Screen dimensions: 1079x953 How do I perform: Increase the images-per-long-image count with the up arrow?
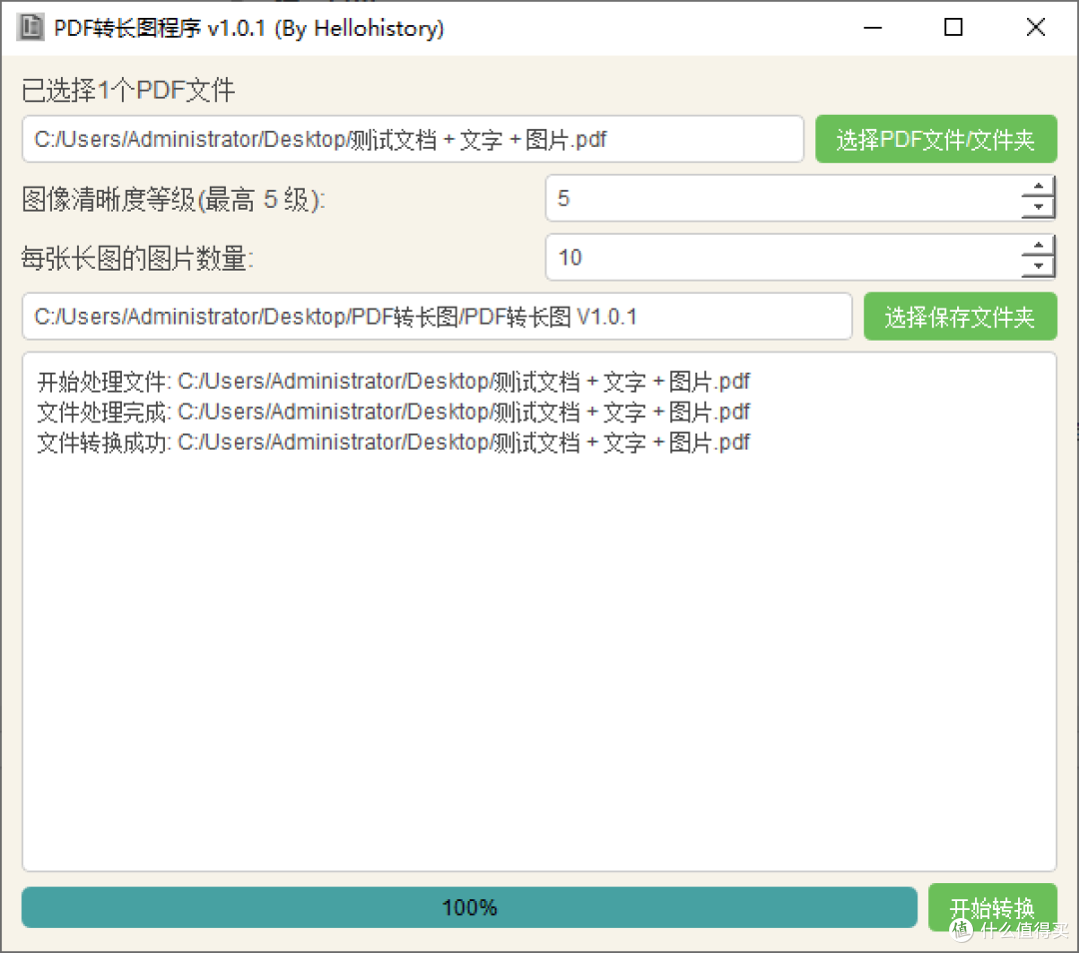click(x=1038, y=246)
